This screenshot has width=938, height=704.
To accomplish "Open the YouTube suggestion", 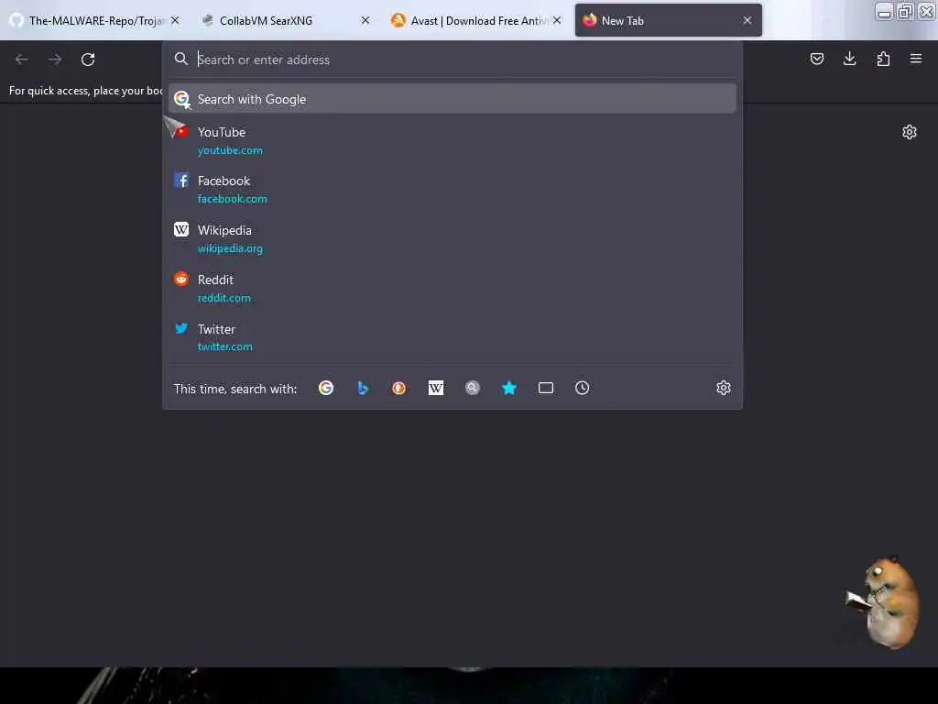I will point(453,140).
